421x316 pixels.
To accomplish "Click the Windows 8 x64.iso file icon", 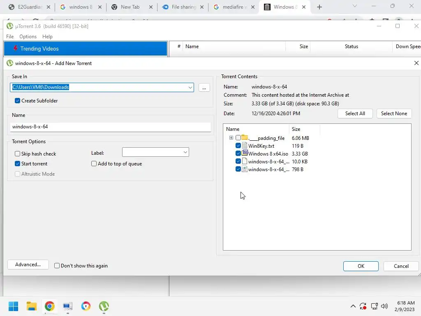I will pos(245,153).
